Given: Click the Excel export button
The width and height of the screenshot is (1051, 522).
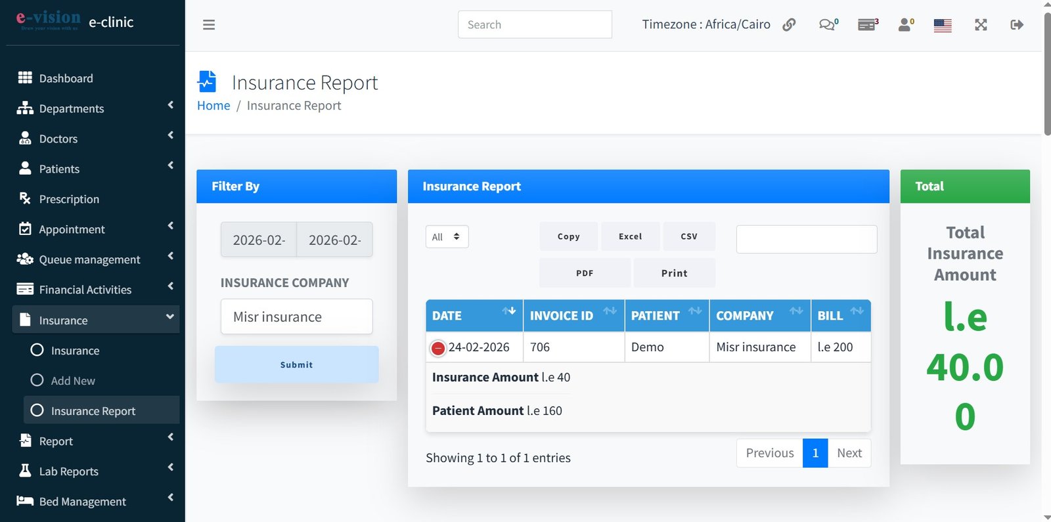Looking at the screenshot, I should pyautogui.click(x=631, y=236).
